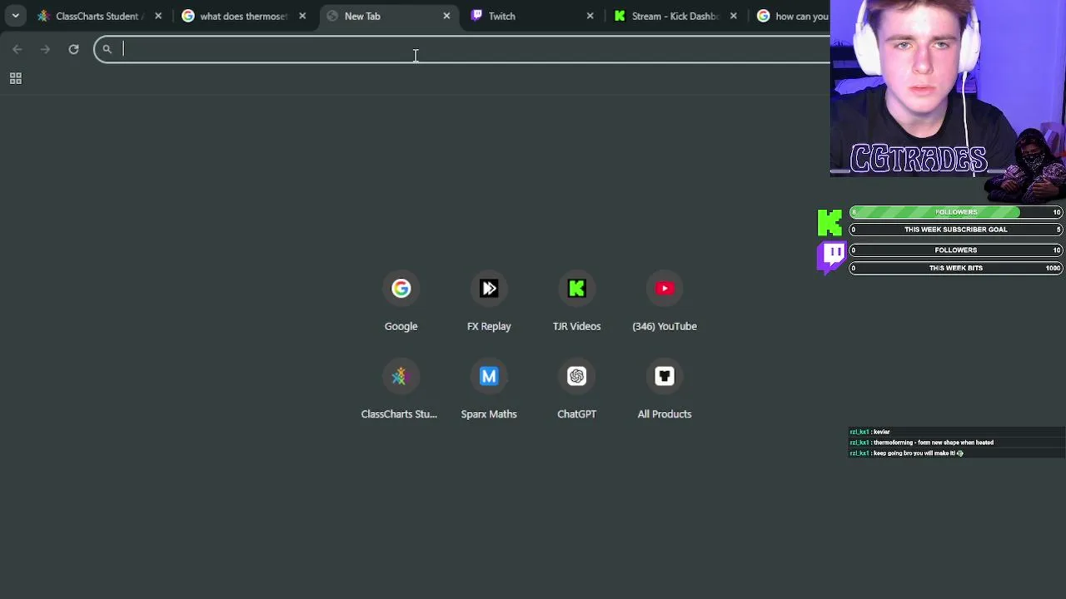The width and height of the screenshot is (1066, 599).
Task: Click the Twitch Followers bar
Action: click(x=956, y=250)
